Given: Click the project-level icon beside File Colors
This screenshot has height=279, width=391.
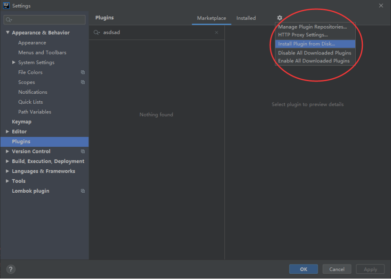Looking at the screenshot, I should [83, 72].
